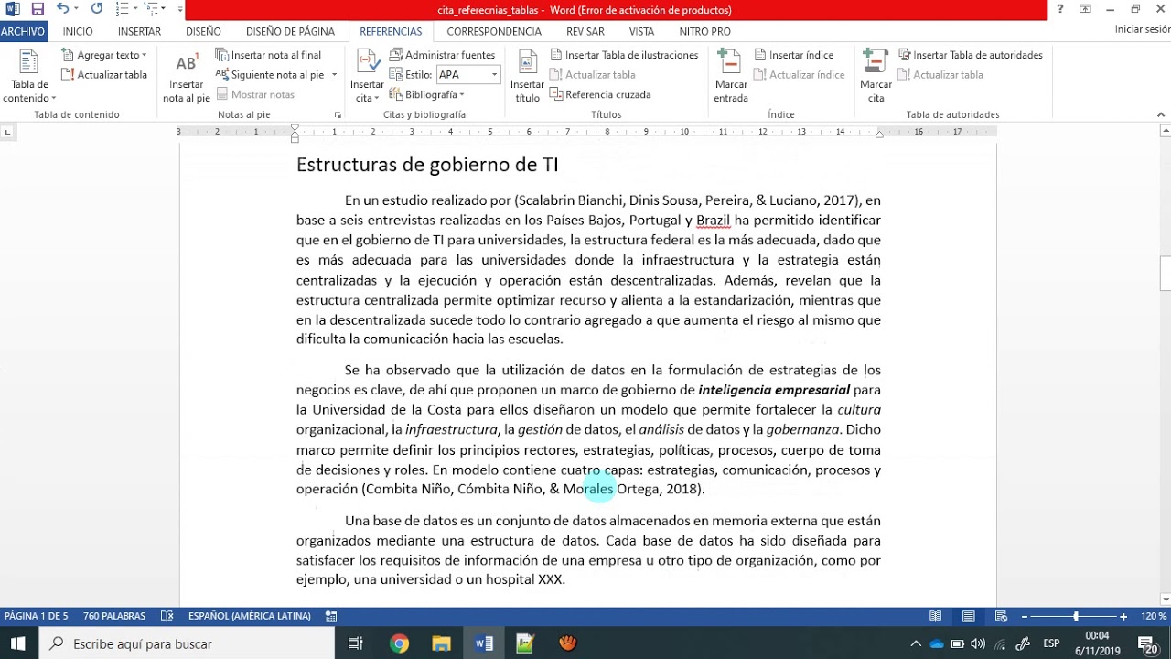Click the proofing errors status icon
1171x659 pixels.
(167, 617)
